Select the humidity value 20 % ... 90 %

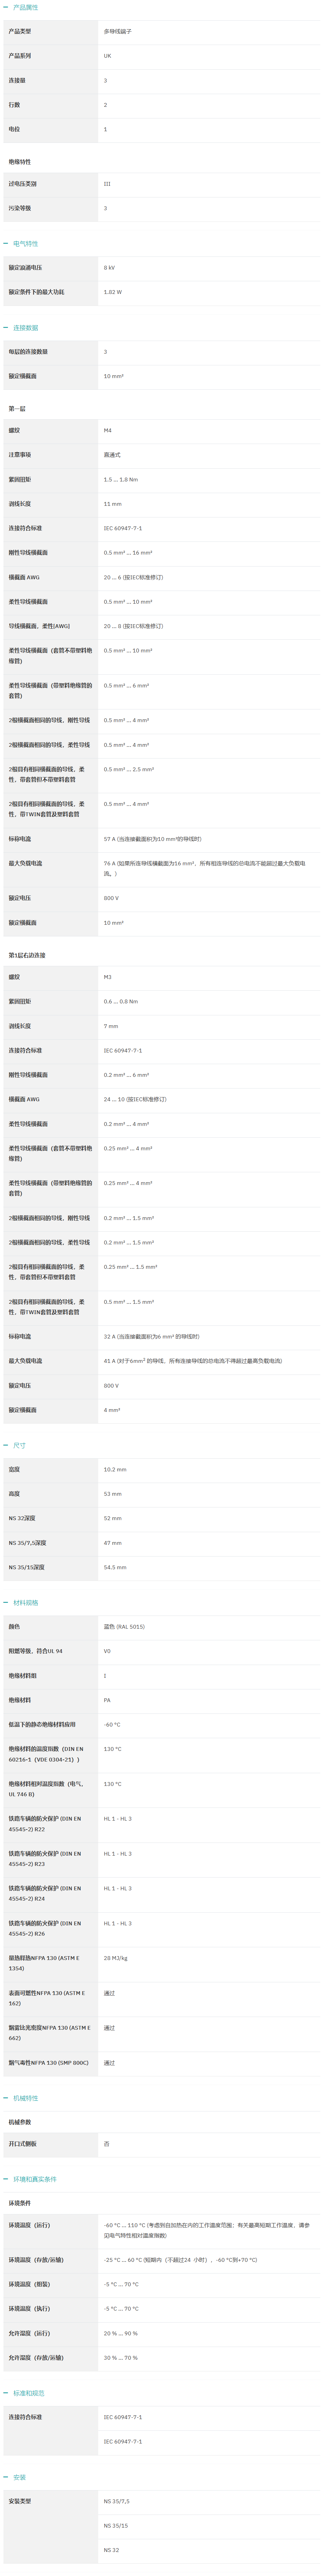(x=121, y=2333)
